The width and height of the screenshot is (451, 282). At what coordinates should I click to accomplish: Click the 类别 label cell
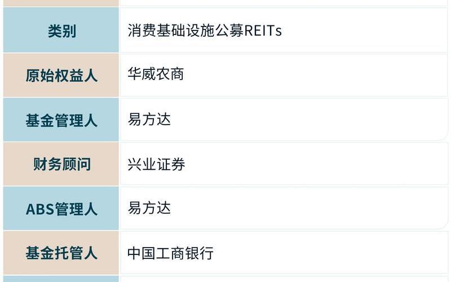[x=61, y=30]
